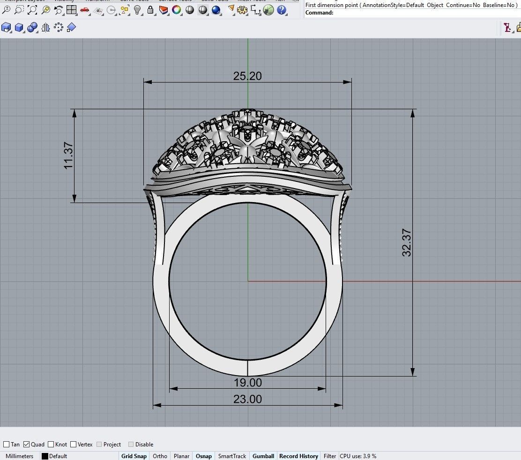The width and height of the screenshot is (521, 460).
Task: Click the blue diamond surface tool icon
Action: coord(71,27)
